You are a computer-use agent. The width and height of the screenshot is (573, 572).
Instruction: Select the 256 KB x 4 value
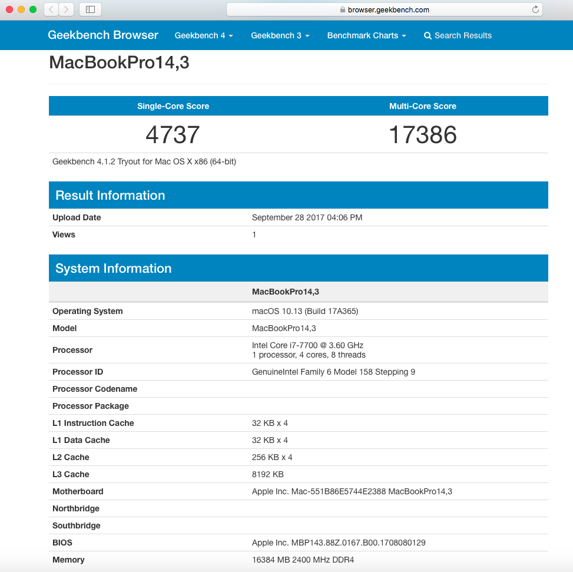tap(272, 457)
